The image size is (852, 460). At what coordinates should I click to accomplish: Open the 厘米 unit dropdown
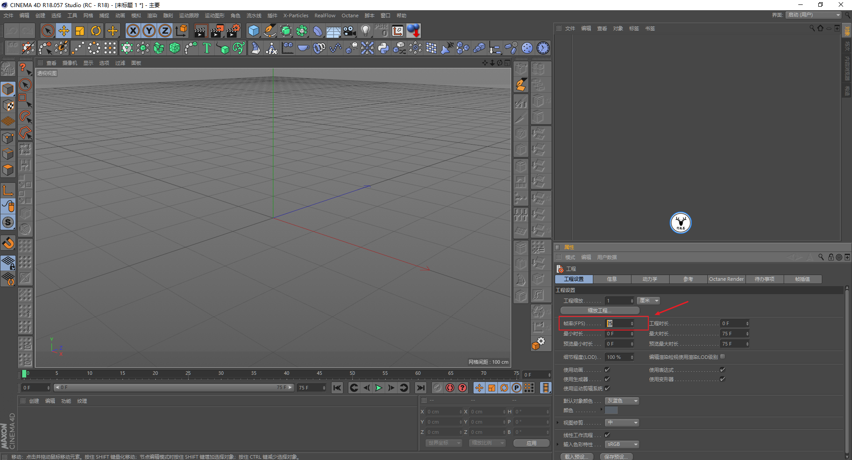point(649,301)
